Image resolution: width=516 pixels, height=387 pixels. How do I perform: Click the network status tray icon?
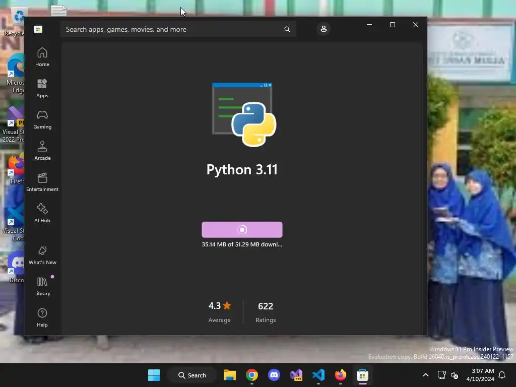(441, 375)
